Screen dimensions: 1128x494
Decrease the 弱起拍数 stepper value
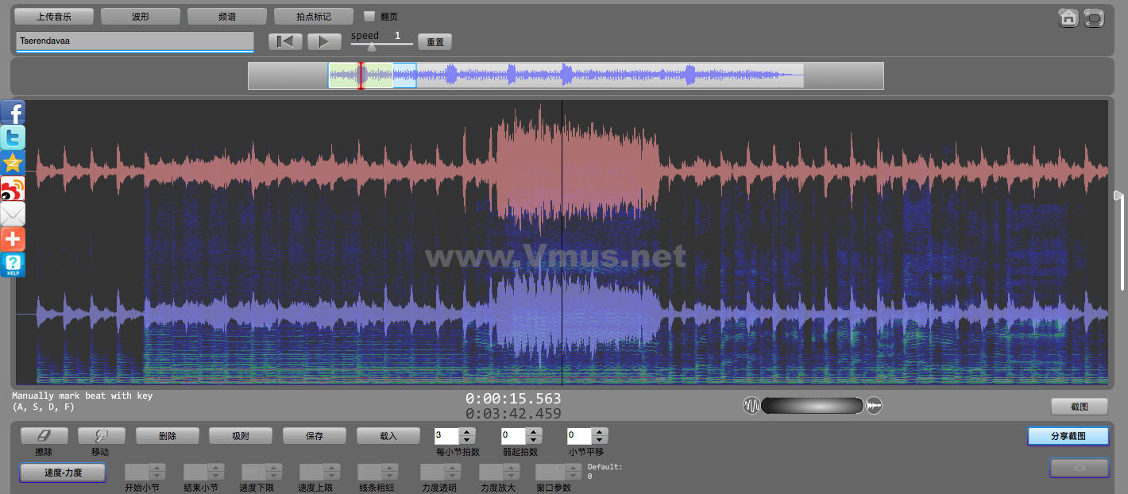pos(534,440)
